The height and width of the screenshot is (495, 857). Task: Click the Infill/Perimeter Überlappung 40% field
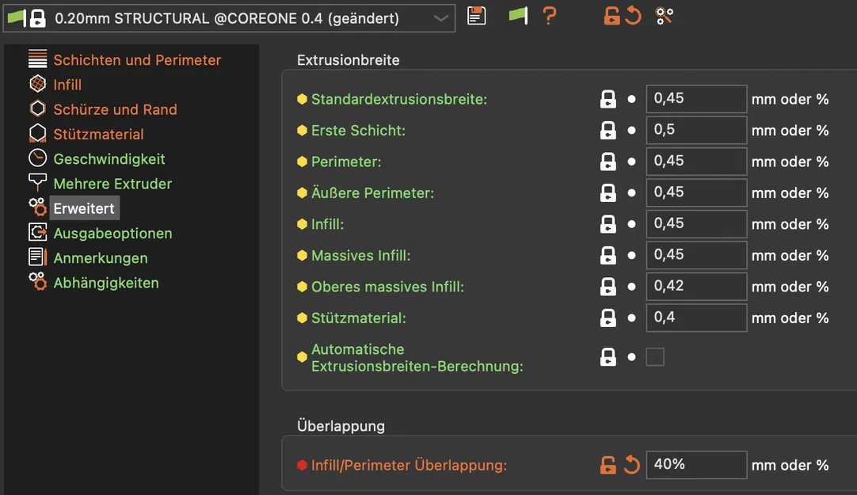tap(696, 465)
